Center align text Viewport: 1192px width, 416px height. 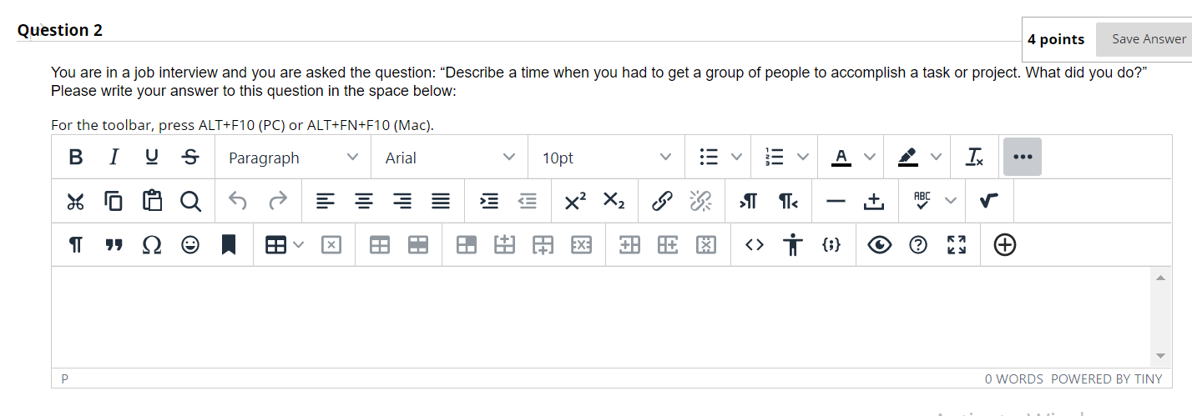coord(364,201)
